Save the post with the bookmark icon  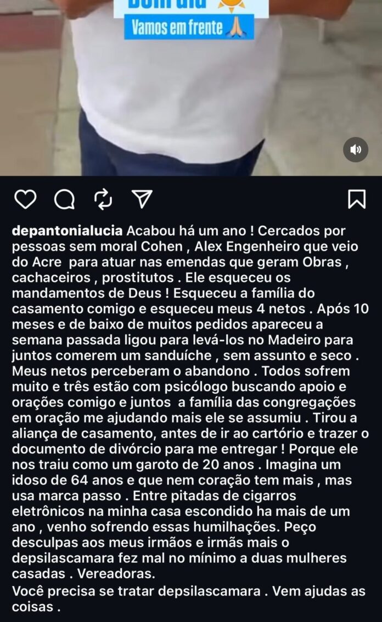click(x=357, y=199)
